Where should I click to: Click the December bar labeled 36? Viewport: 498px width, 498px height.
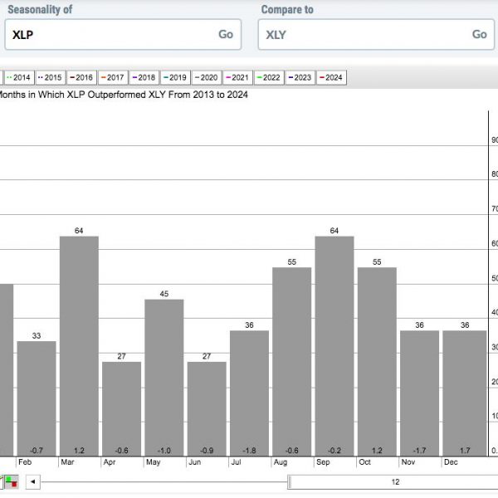pyautogui.click(x=465, y=393)
